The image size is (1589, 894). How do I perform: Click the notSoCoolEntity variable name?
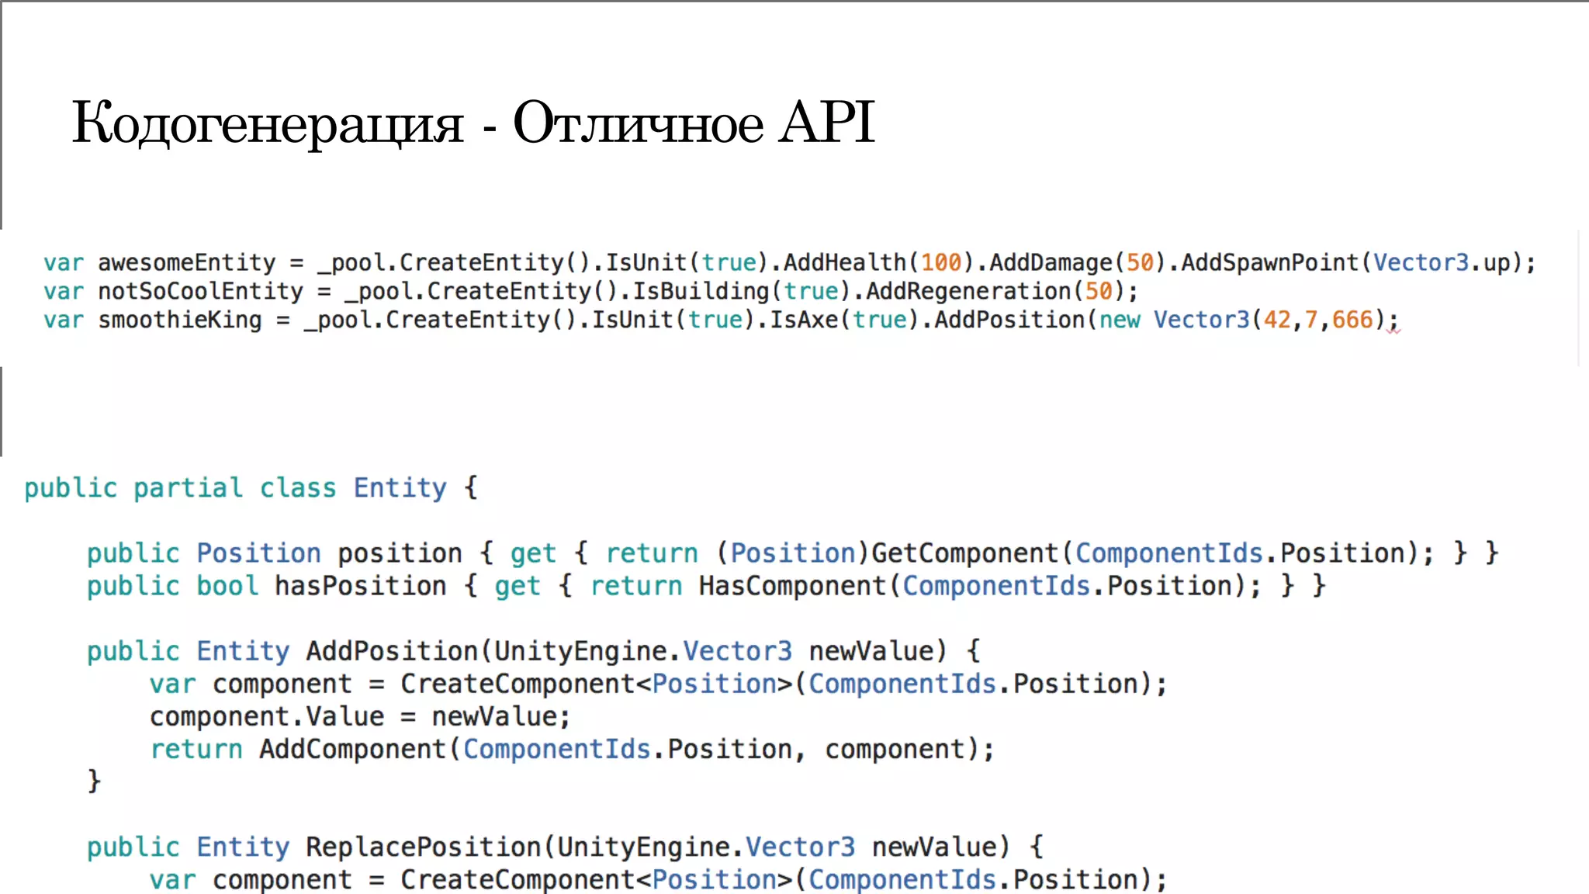201,291
